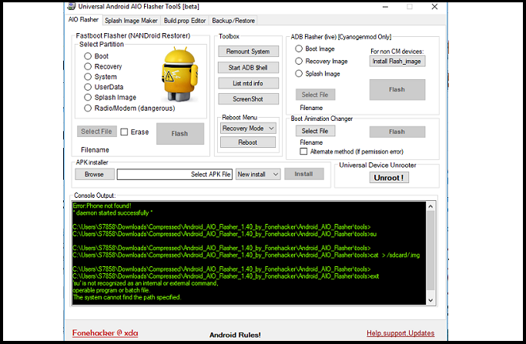
Task: Click the Install APK button
Action: coord(304,174)
